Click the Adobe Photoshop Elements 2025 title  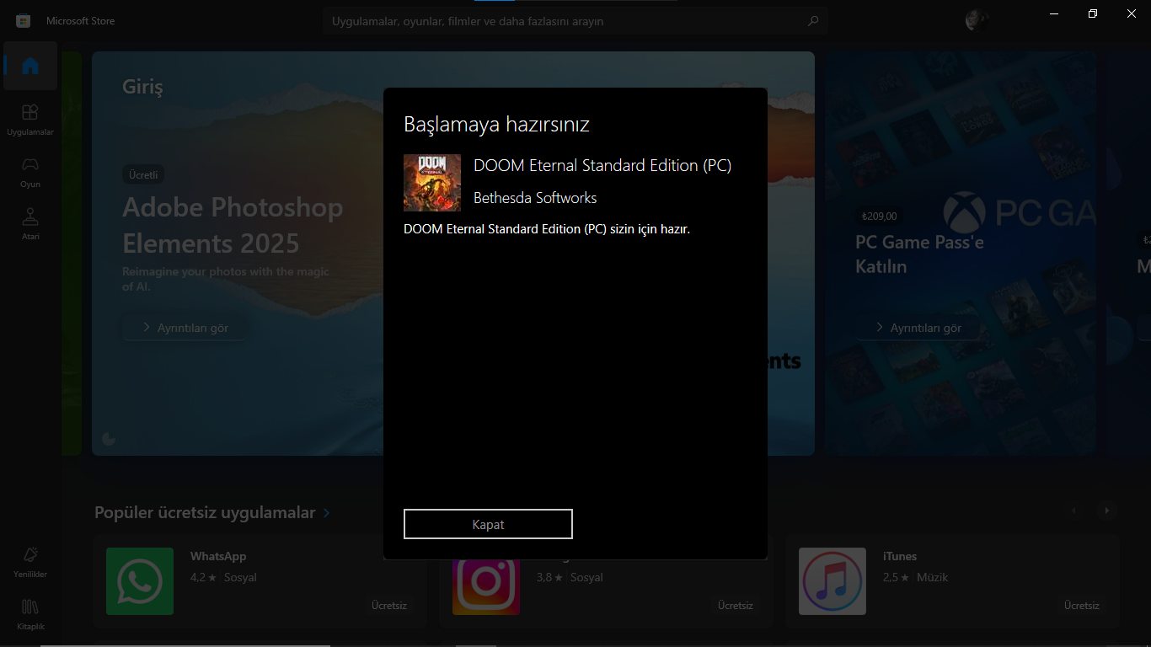point(233,225)
